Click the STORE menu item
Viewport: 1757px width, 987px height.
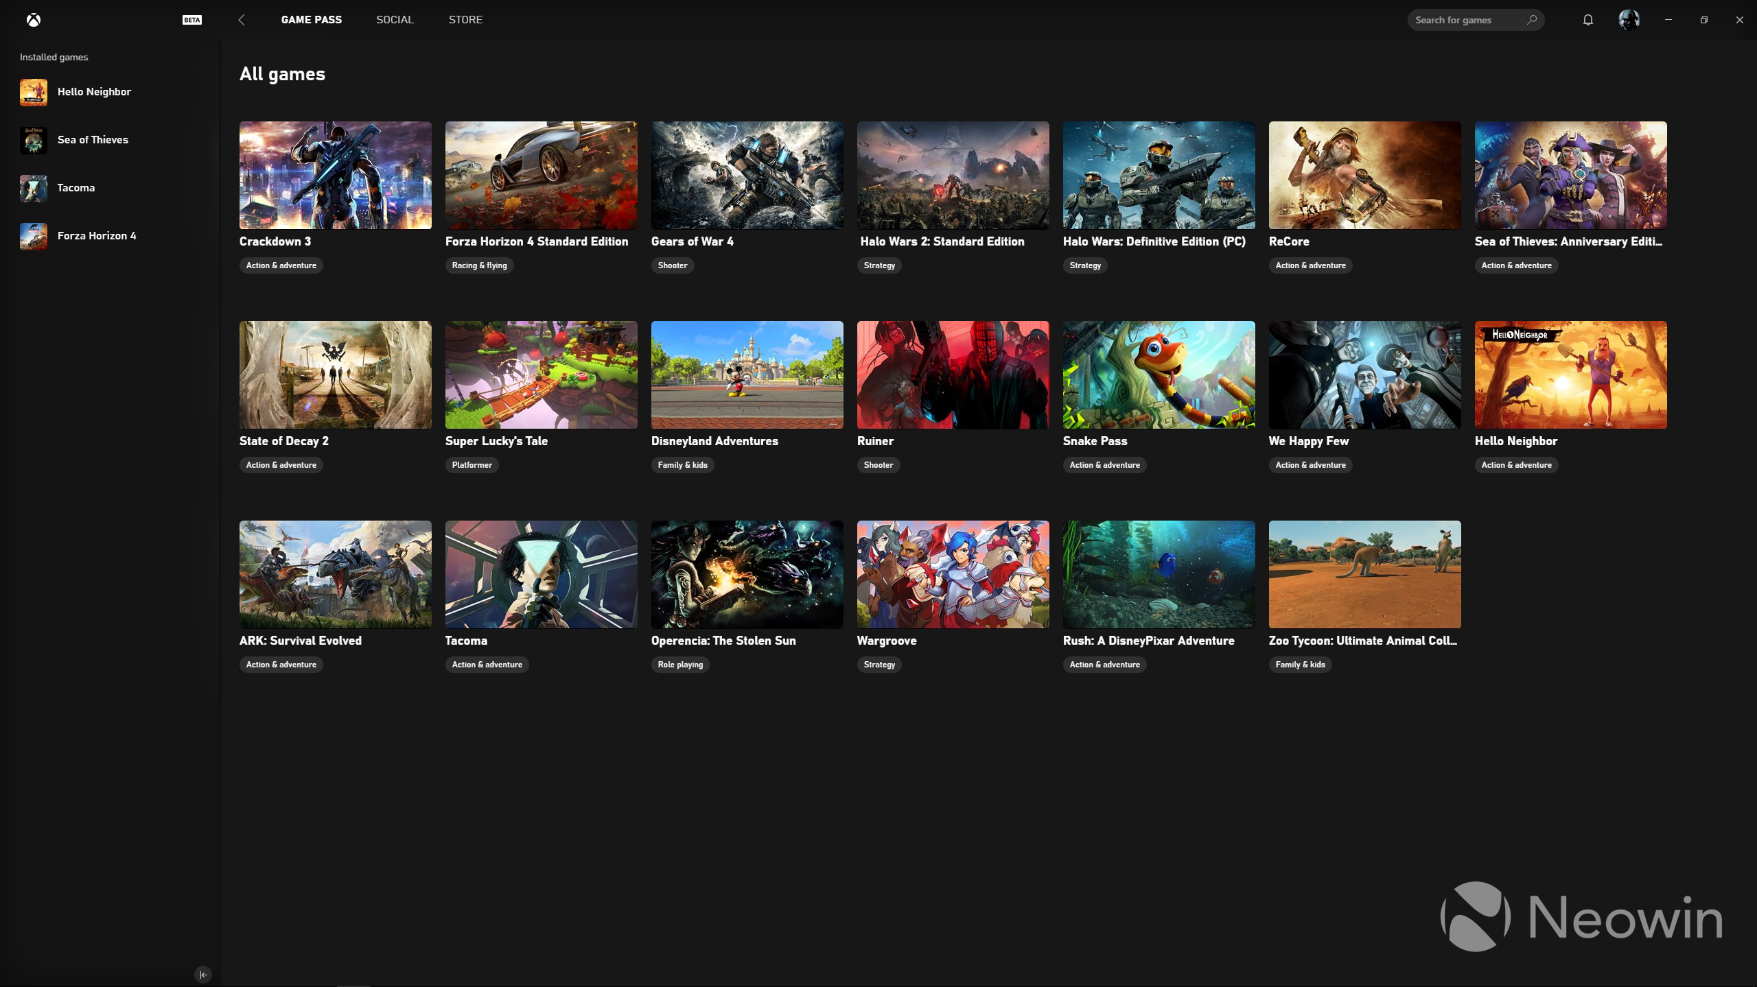click(465, 19)
